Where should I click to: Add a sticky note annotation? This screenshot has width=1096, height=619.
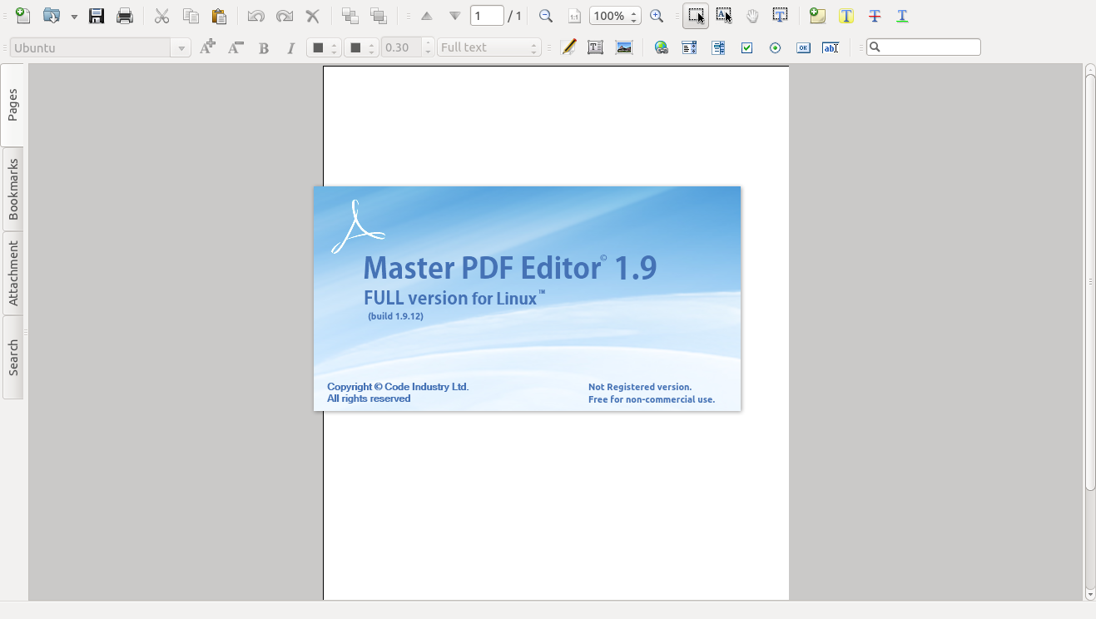818,16
